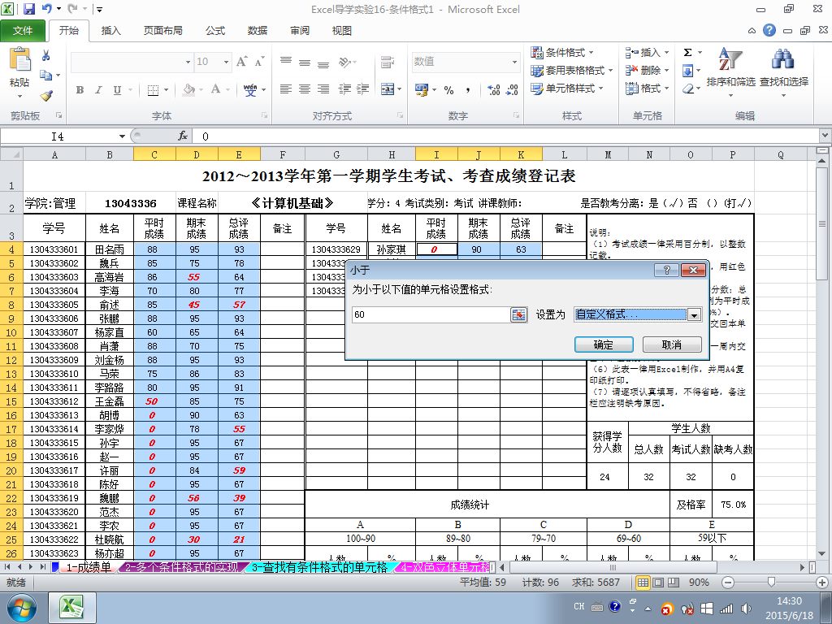Open the 文件 File tab
This screenshot has width=832, height=624.
pos(23,31)
